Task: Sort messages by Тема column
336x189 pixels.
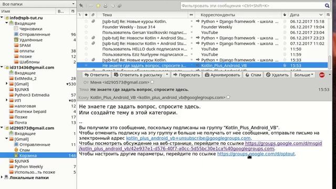Action: [x=142, y=15]
